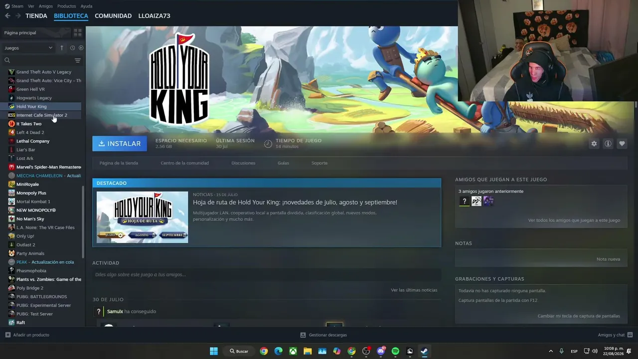Open the Hold Your King roadmap thumbnail
Screen dimensions: 638x359
[142, 217]
